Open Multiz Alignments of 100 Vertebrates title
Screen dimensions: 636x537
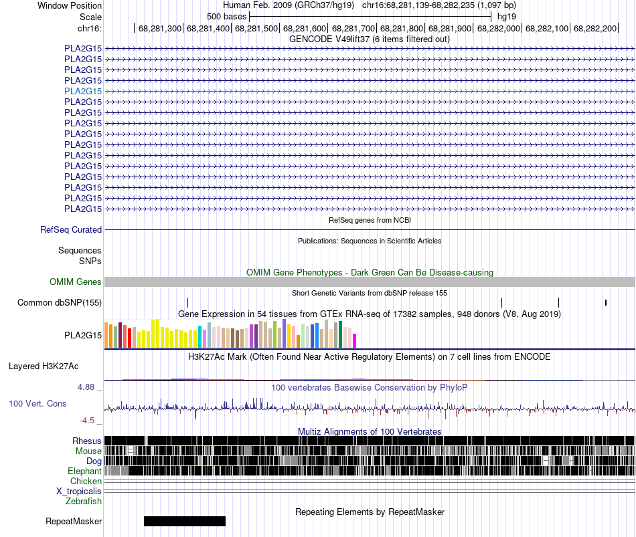[370, 431]
